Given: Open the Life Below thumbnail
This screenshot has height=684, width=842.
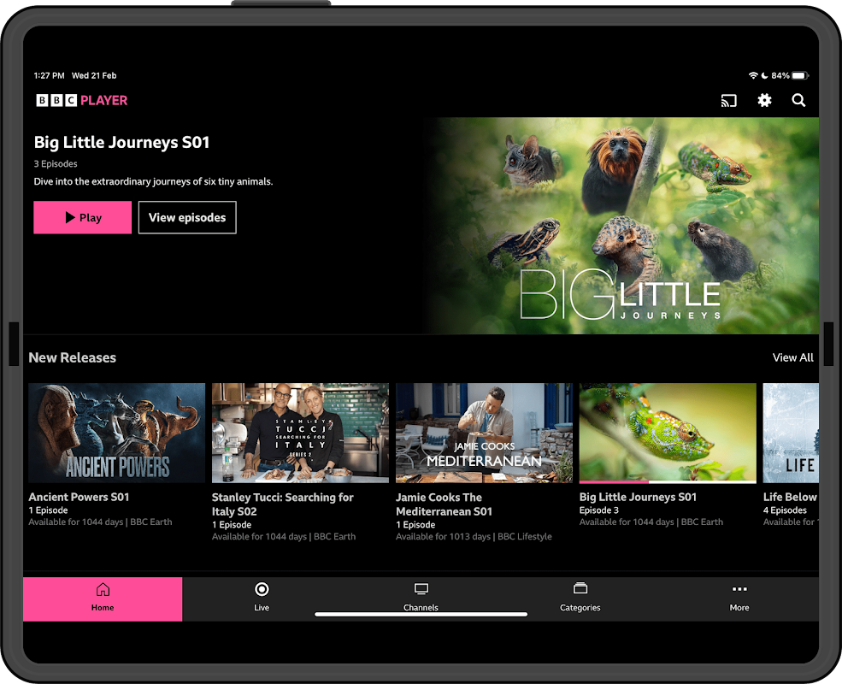Looking at the screenshot, I should tap(791, 433).
